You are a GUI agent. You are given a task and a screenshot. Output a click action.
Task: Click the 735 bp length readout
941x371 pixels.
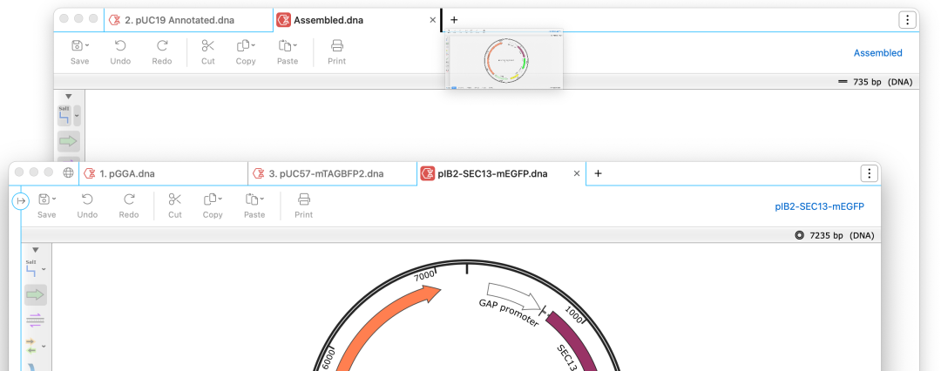tap(867, 82)
